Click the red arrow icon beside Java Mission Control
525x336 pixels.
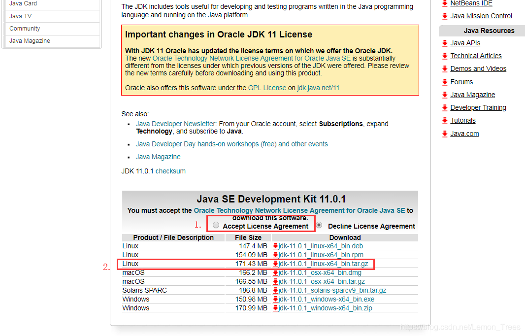(x=445, y=16)
